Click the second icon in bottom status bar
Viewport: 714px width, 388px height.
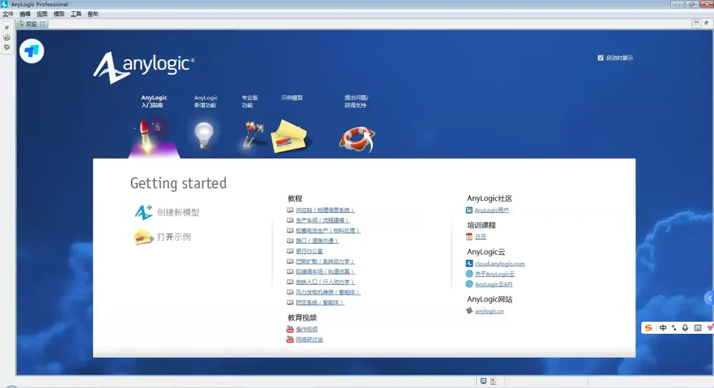(493, 381)
